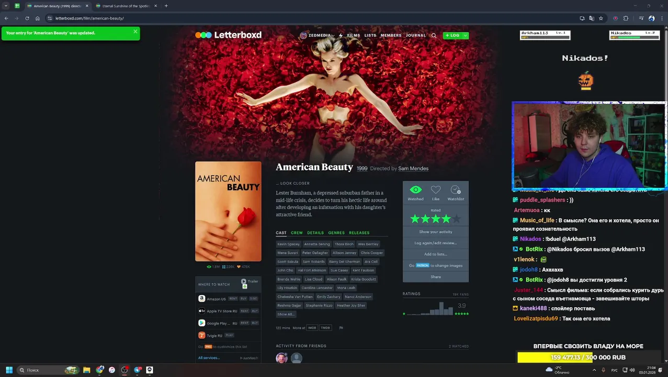Open Annette Bening cast link

click(317, 244)
